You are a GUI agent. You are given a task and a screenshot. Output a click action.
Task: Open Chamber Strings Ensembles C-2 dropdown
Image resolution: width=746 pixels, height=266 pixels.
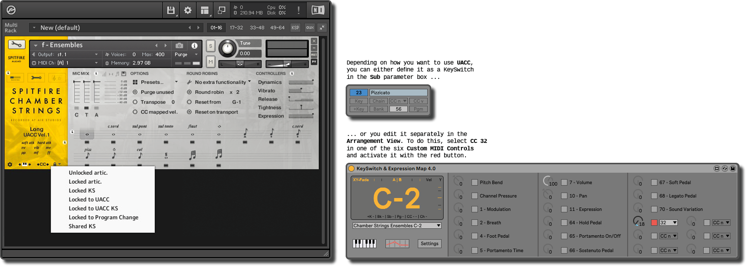tap(397, 226)
